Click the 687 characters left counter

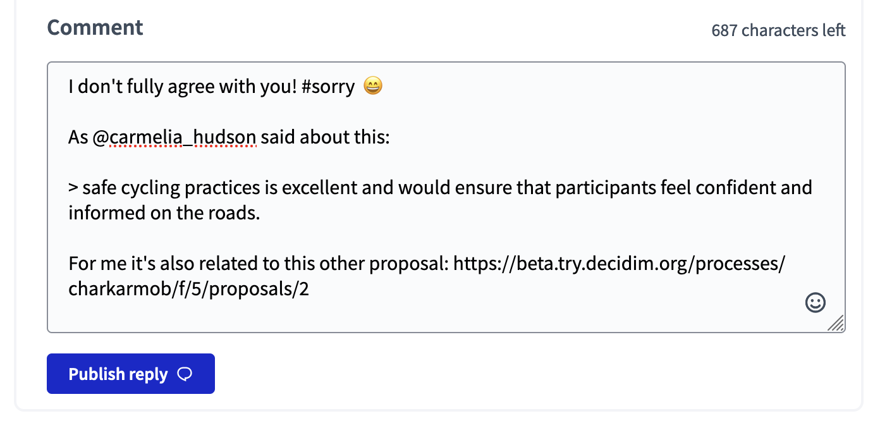pyautogui.click(x=779, y=30)
